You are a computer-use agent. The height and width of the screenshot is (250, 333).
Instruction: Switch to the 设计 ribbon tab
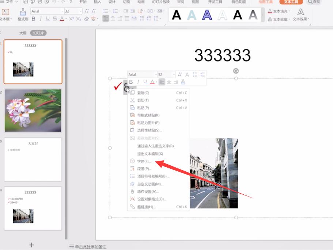(x=112, y=2)
